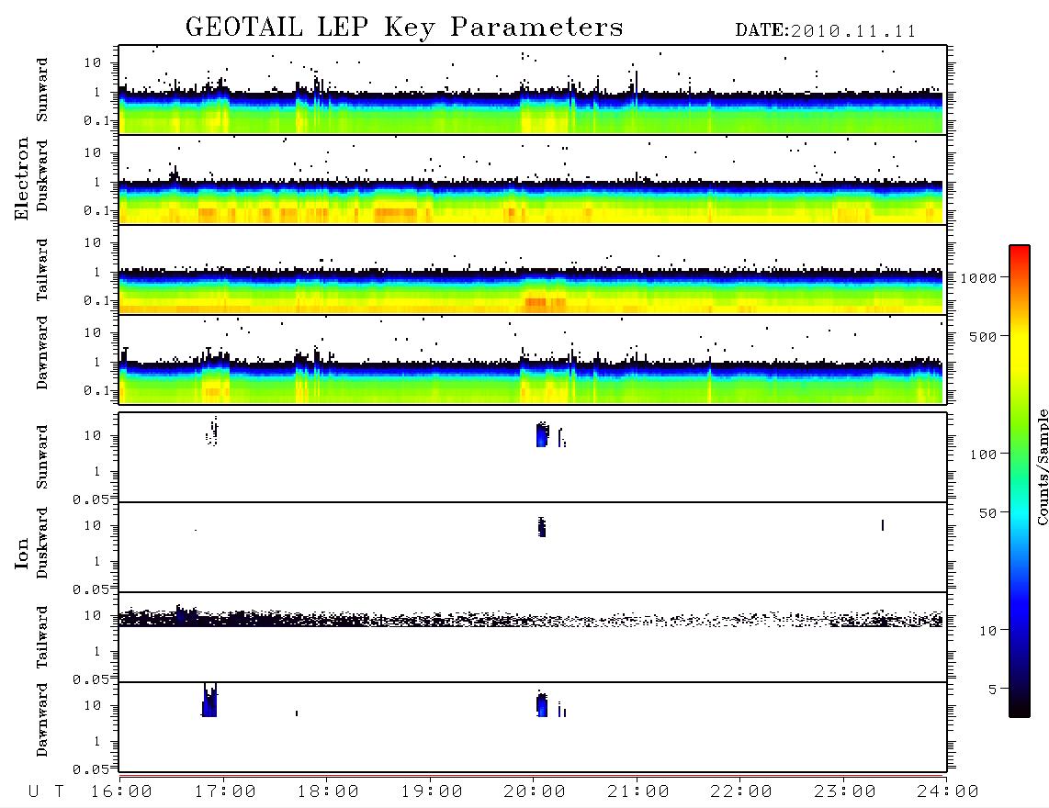Click the 22:00 time axis label
Viewport: 1049px width, 808px height.
[x=741, y=792]
